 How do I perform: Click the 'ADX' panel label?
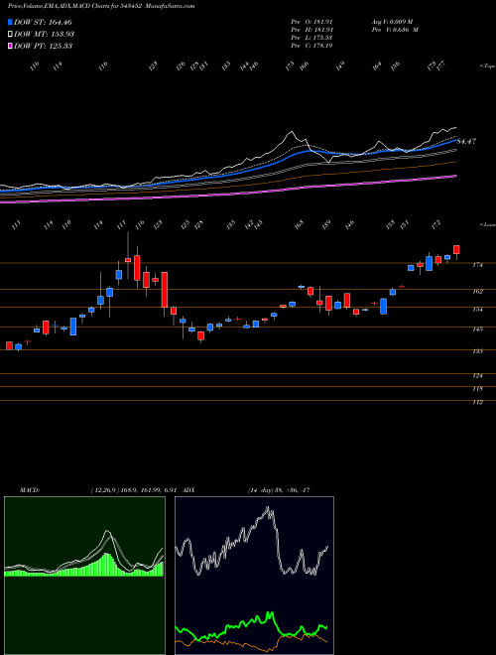188,490
